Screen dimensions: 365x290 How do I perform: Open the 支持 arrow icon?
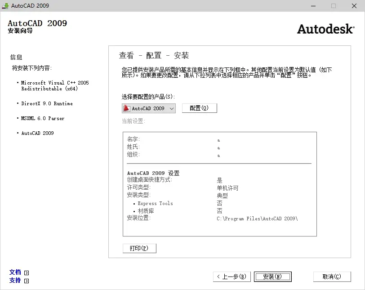tap(27, 281)
